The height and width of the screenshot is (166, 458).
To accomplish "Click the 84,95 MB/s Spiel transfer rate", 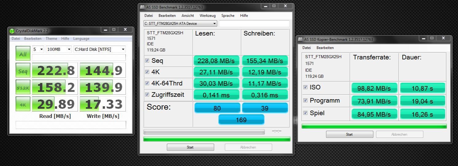I will point(374,114).
